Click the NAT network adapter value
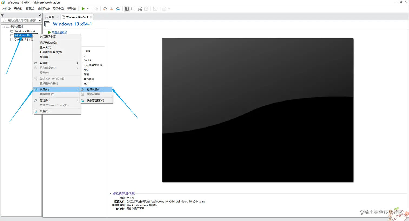This screenshot has width=409, height=221. [x=86, y=70]
